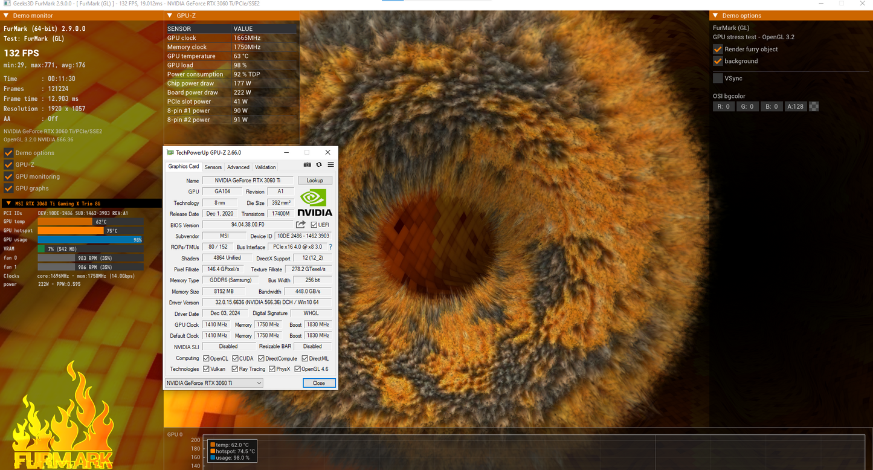This screenshot has height=470, width=873.
Task: Collapse the MSI RTX 3060 Ti section
Action: 8,204
